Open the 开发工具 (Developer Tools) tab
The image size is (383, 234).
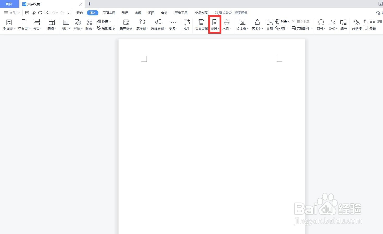[181, 13]
